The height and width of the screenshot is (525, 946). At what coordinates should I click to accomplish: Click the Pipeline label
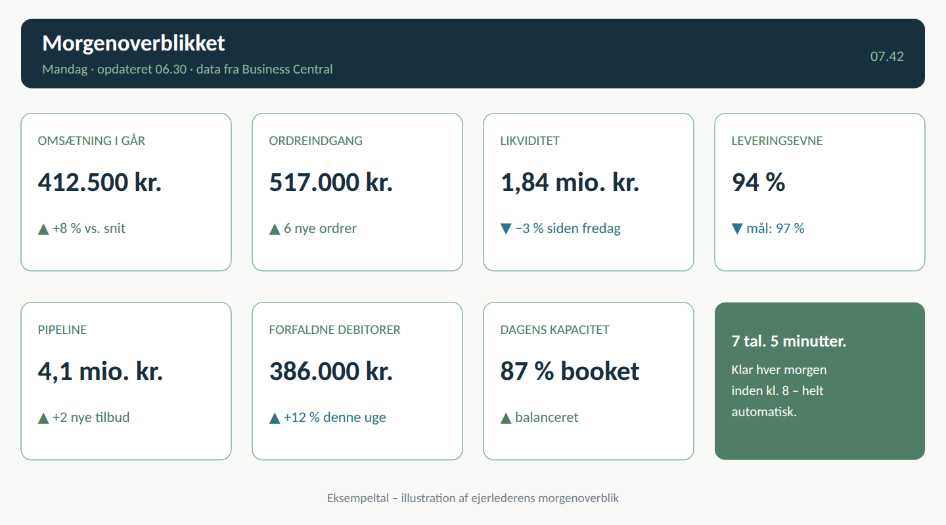point(62,329)
